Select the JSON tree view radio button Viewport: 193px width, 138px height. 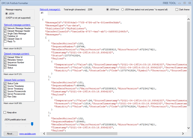[123, 9]
